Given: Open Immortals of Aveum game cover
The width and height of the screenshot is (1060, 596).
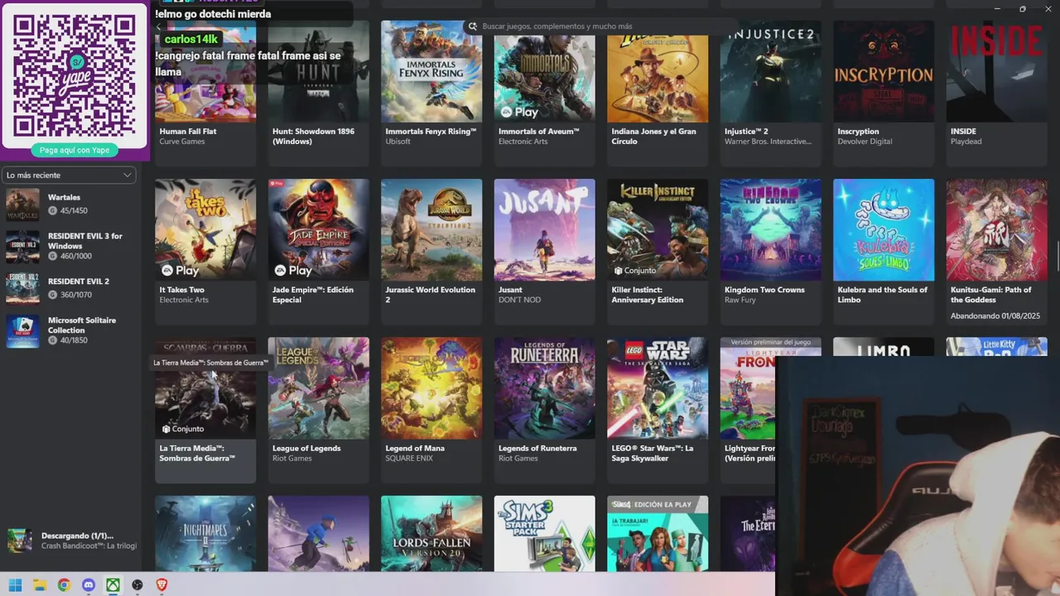Looking at the screenshot, I should (x=544, y=71).
